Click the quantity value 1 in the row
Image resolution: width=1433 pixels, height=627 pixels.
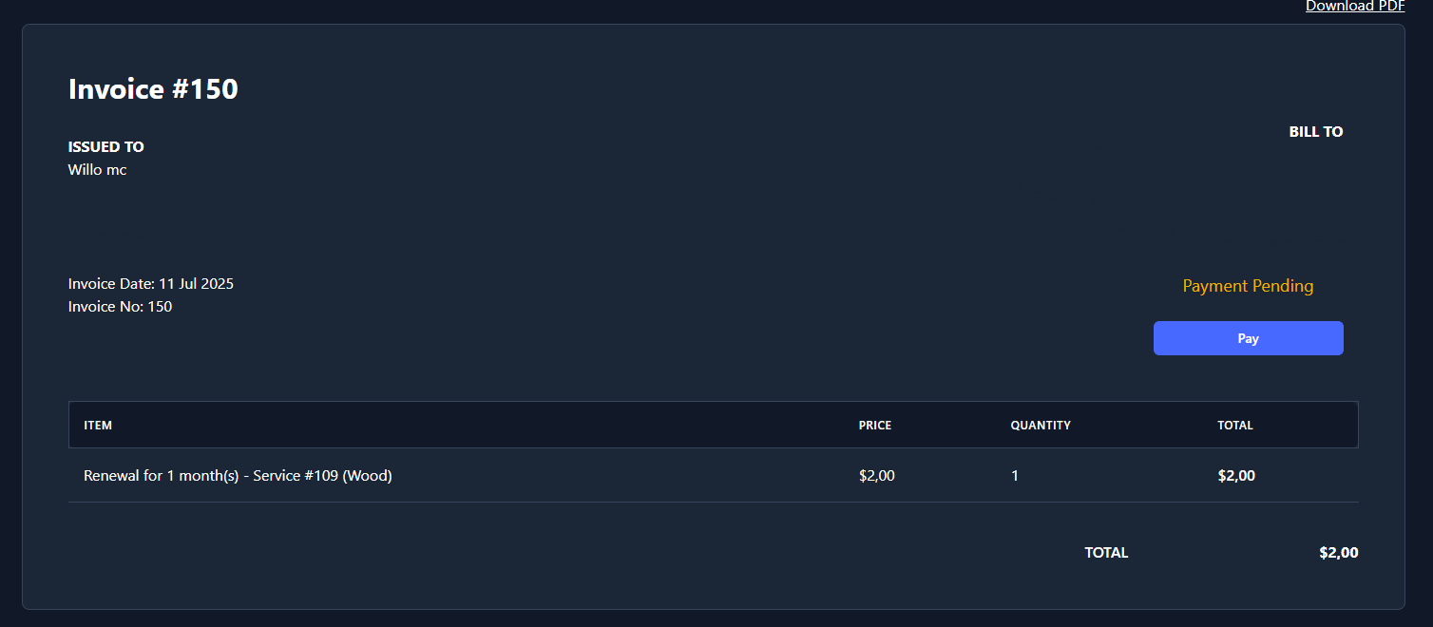click(x=1015, y=476)
